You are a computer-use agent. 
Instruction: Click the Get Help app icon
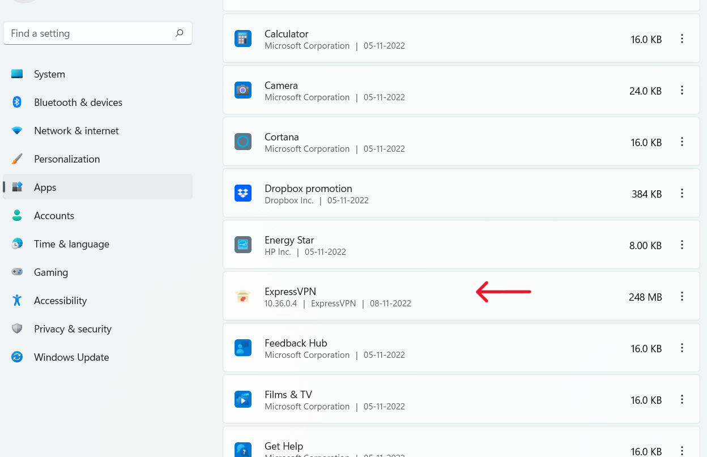(243, 450)
